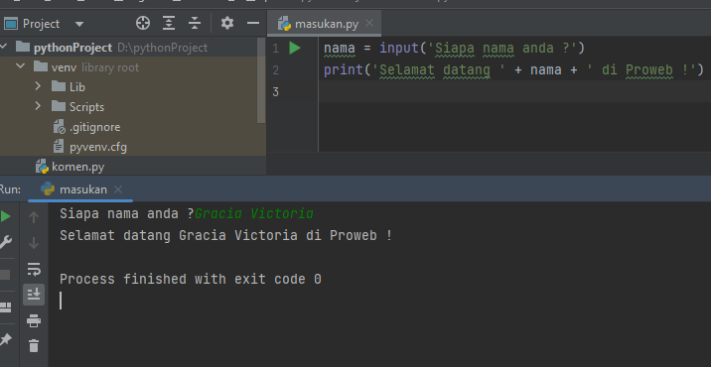Click the 'Process finished with exit code 0' text
711x367 pixels.
191,279
